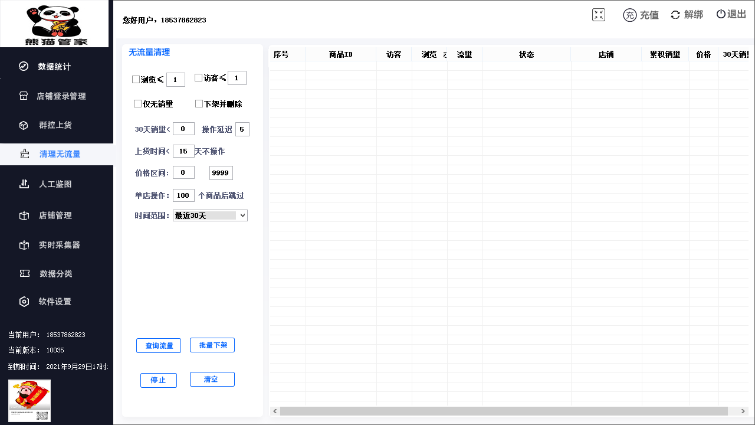Screen dimensions: 755x425
Task: Click the 数据统计 chart icon
Action: 24,67
